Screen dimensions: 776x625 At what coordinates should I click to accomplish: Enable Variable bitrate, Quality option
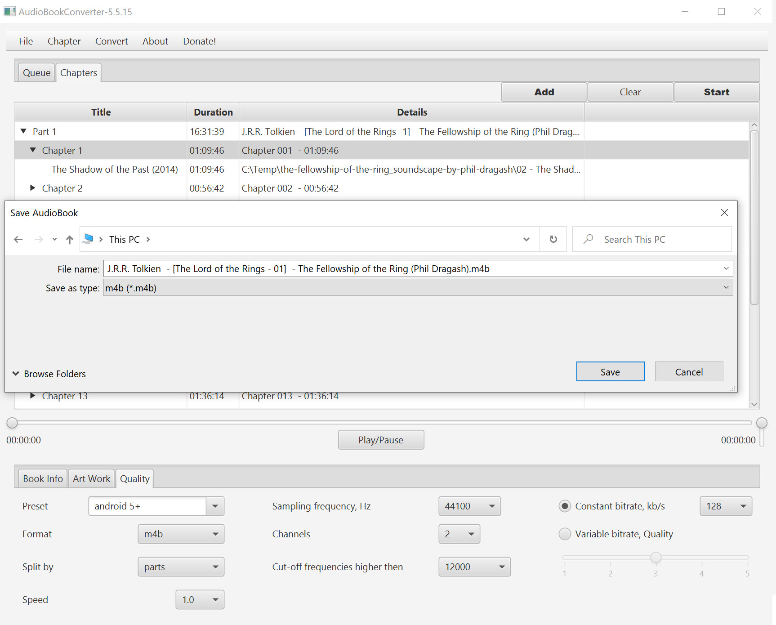coord(565,534)
